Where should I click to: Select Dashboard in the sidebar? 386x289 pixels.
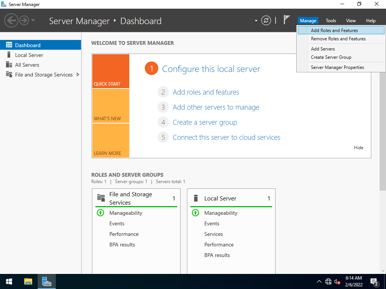click(x=40, y=45)
